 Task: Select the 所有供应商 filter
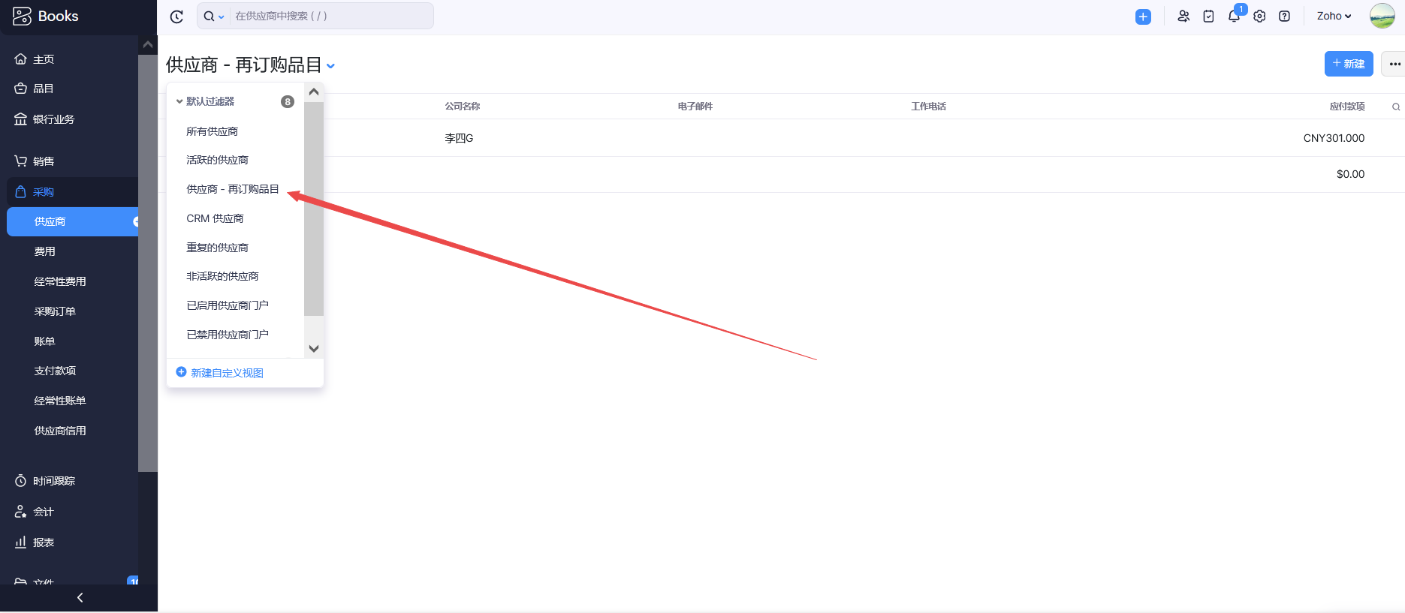[x=212, y=131]
